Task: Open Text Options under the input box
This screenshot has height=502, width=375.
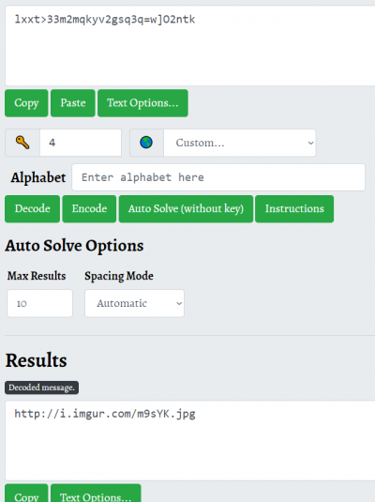Action: point(142,103)
